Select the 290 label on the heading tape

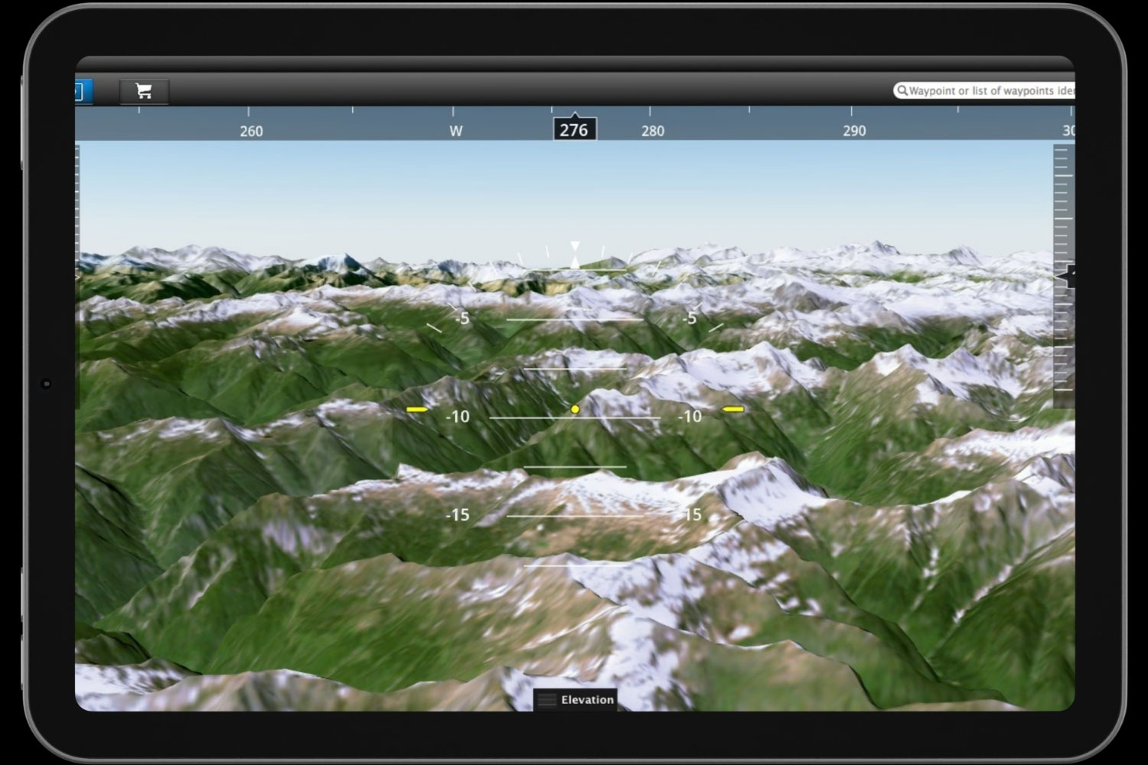pos(854,131)
